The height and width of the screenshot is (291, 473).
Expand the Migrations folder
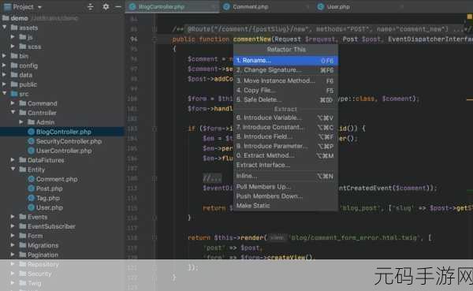13,245
